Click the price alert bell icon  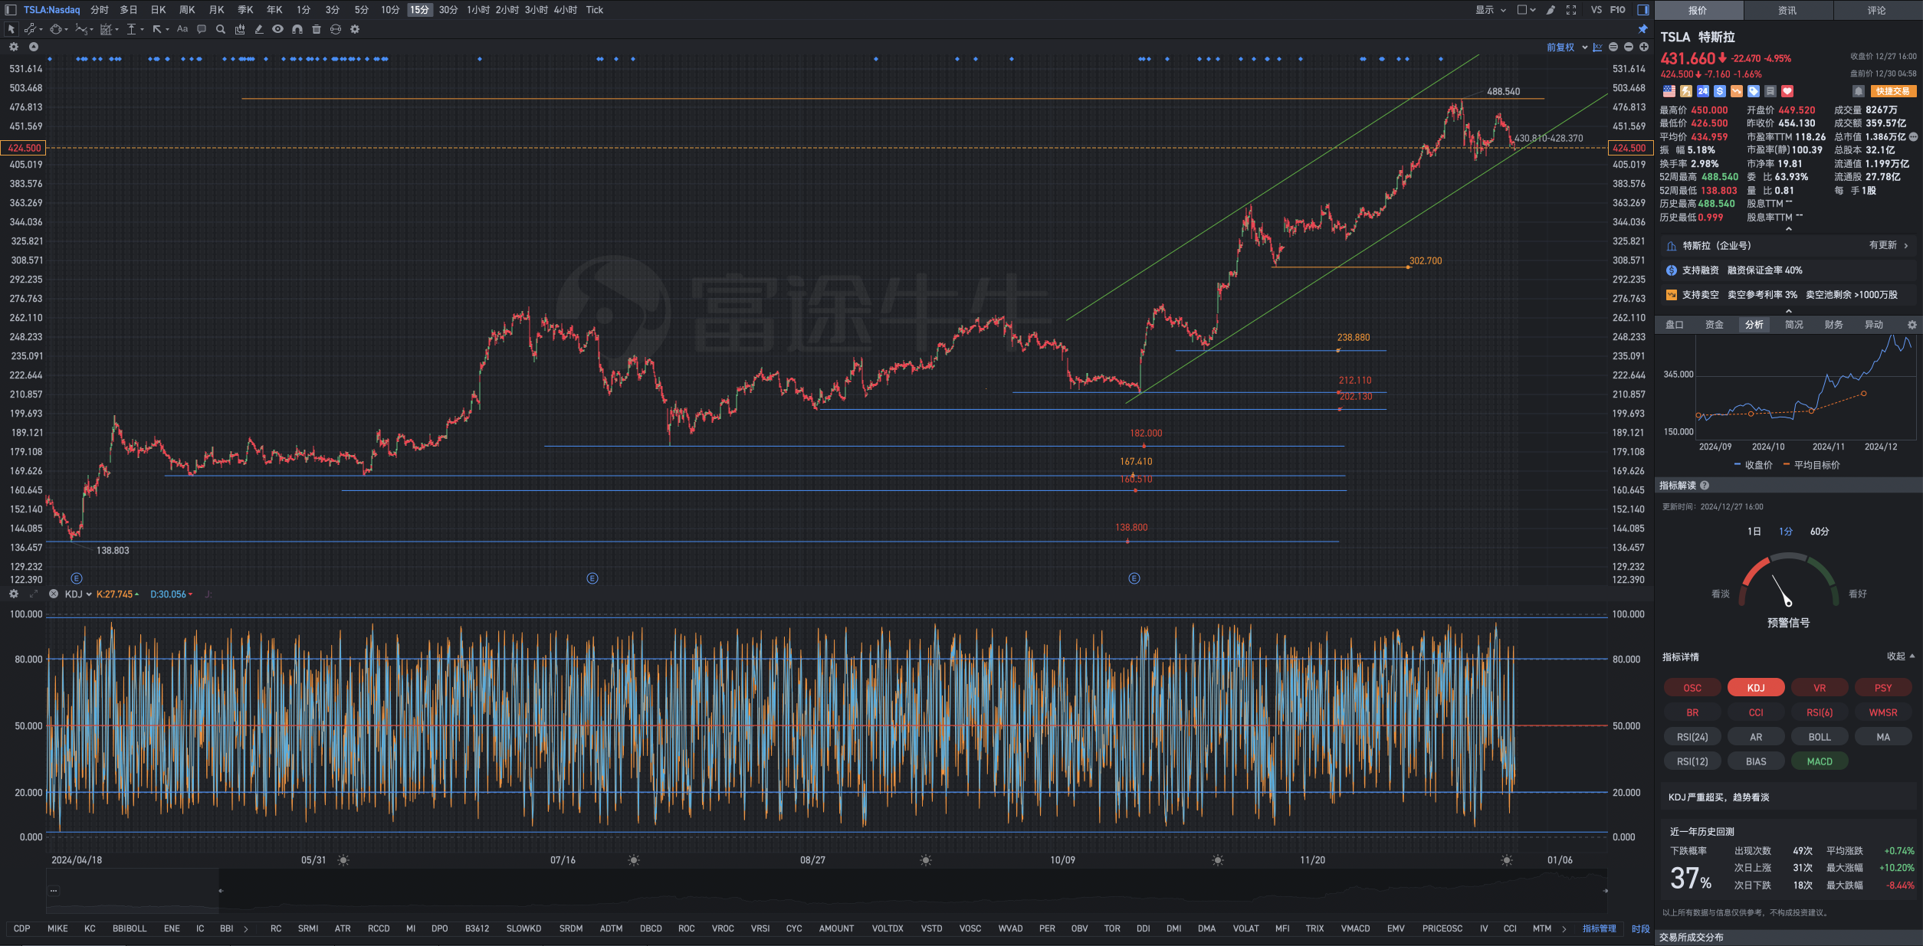point(1858,91)
